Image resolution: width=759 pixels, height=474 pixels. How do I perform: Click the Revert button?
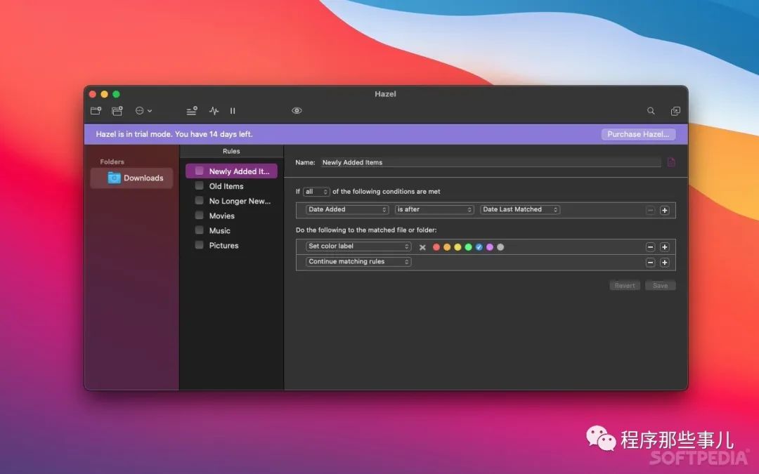click(x=625, y=285)
